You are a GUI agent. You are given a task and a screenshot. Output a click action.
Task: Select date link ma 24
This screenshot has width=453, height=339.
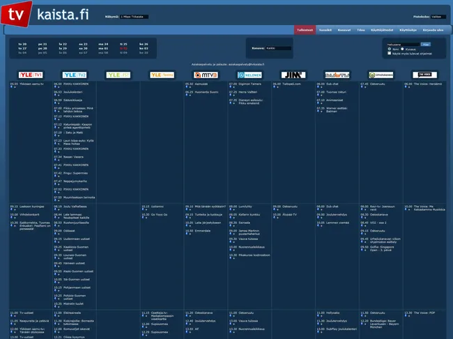[103, 44]
